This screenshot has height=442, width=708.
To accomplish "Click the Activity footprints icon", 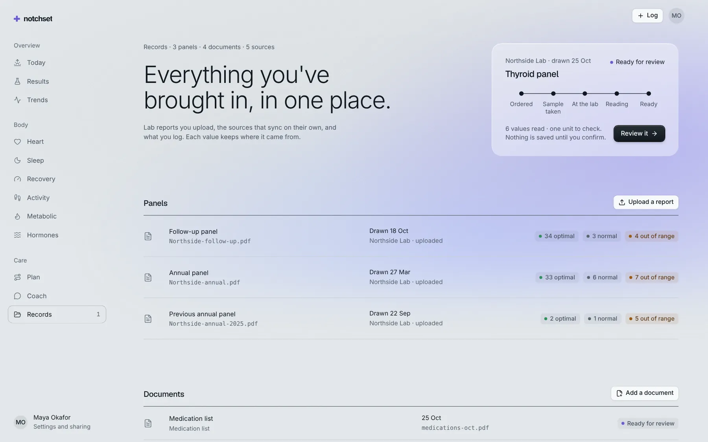I will (x=17, y=198).
